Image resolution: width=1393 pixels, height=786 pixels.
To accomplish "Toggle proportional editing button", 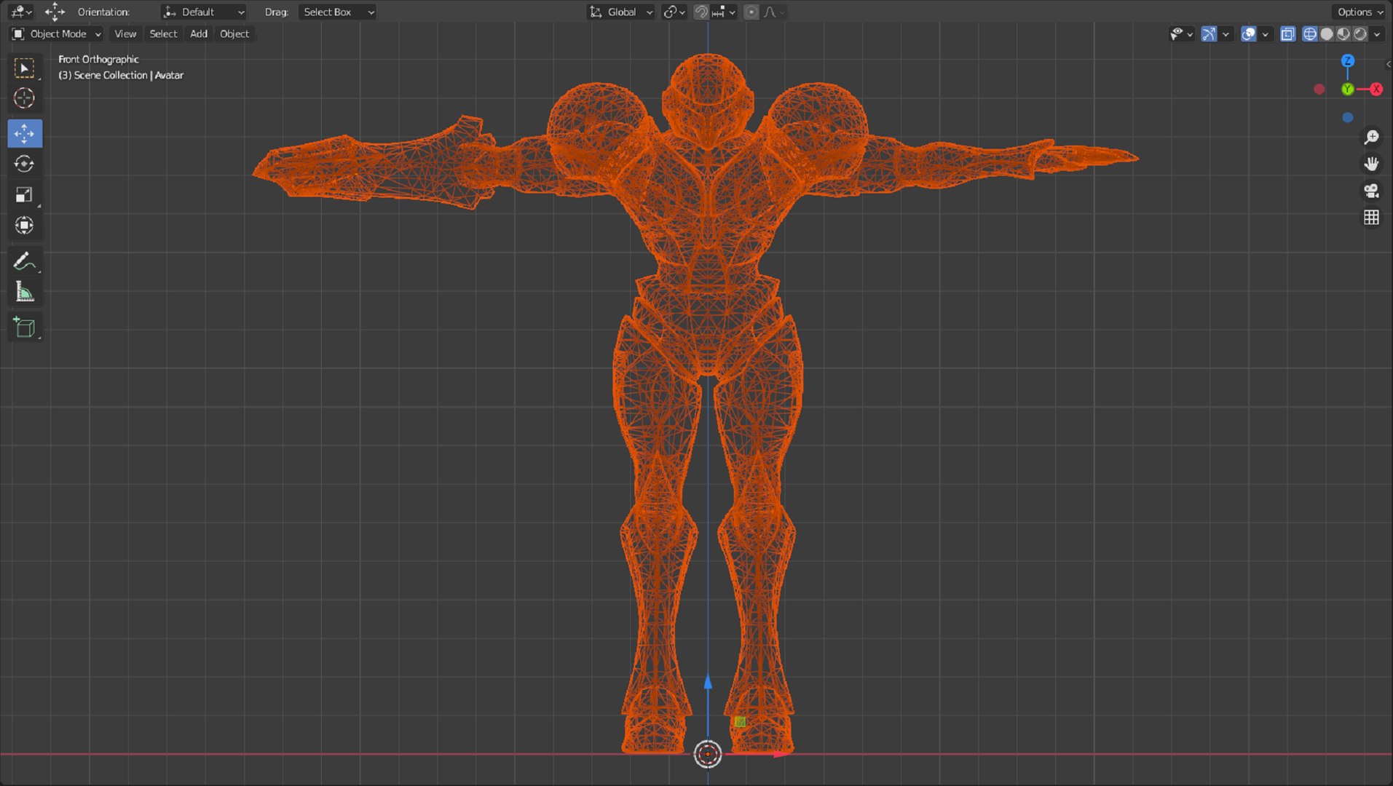I will pos(751,12).
